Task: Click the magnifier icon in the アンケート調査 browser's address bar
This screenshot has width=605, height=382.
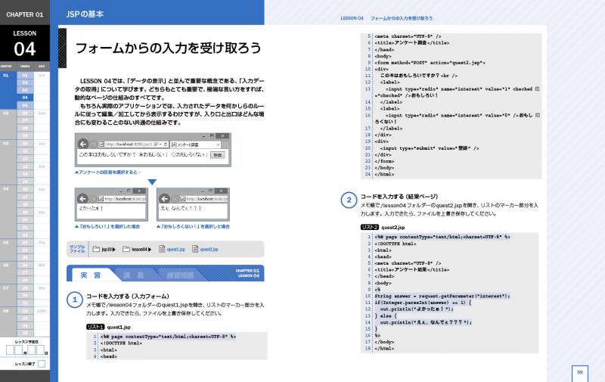Action: pyautogui.click(x=156, y=144)
